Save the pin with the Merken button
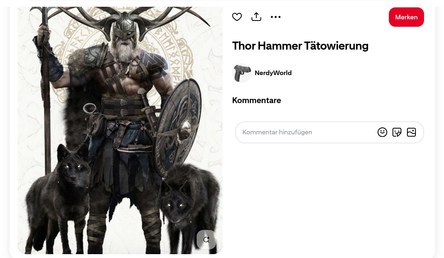The height and width of the screenshot is (258, 444). [x=406, y=17]
